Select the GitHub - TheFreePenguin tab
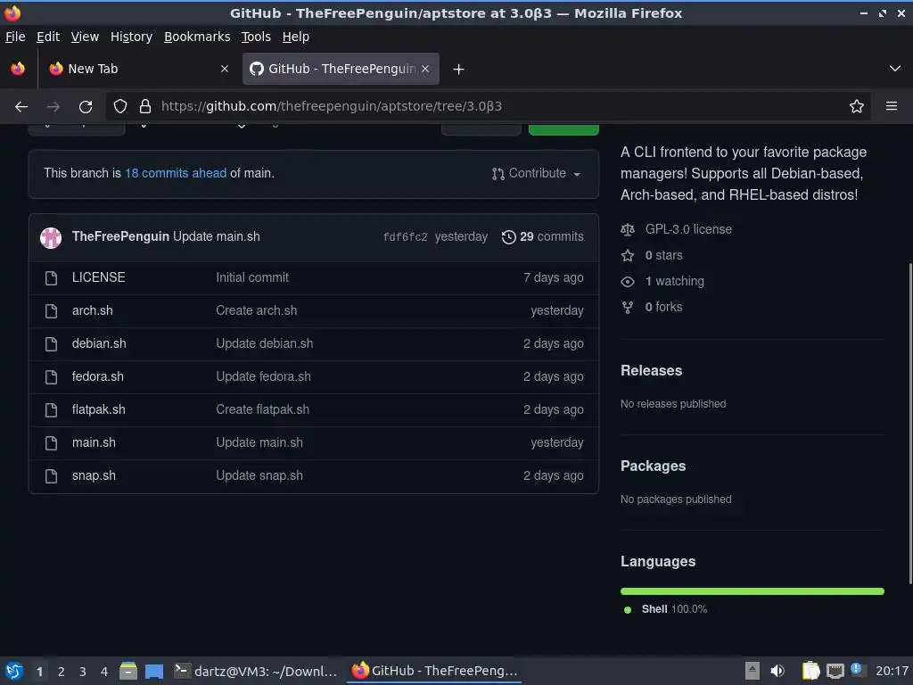The height and width of the screenshot is (685, 913). pyautogui.click(x=341, y=69)
